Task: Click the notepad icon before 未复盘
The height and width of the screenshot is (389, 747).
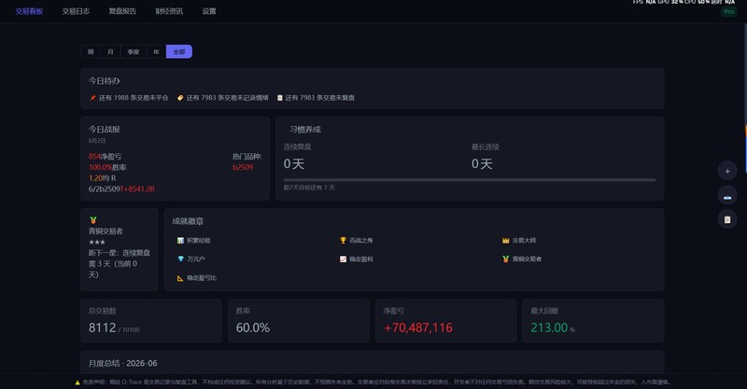Action: (x=279, y=98)
